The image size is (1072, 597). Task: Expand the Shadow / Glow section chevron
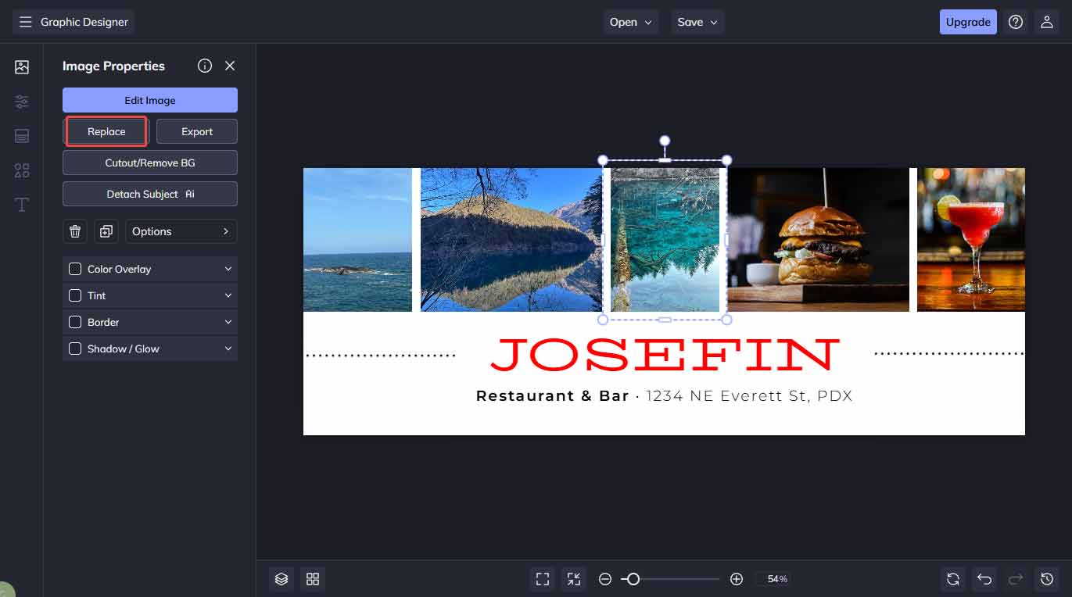228,349
